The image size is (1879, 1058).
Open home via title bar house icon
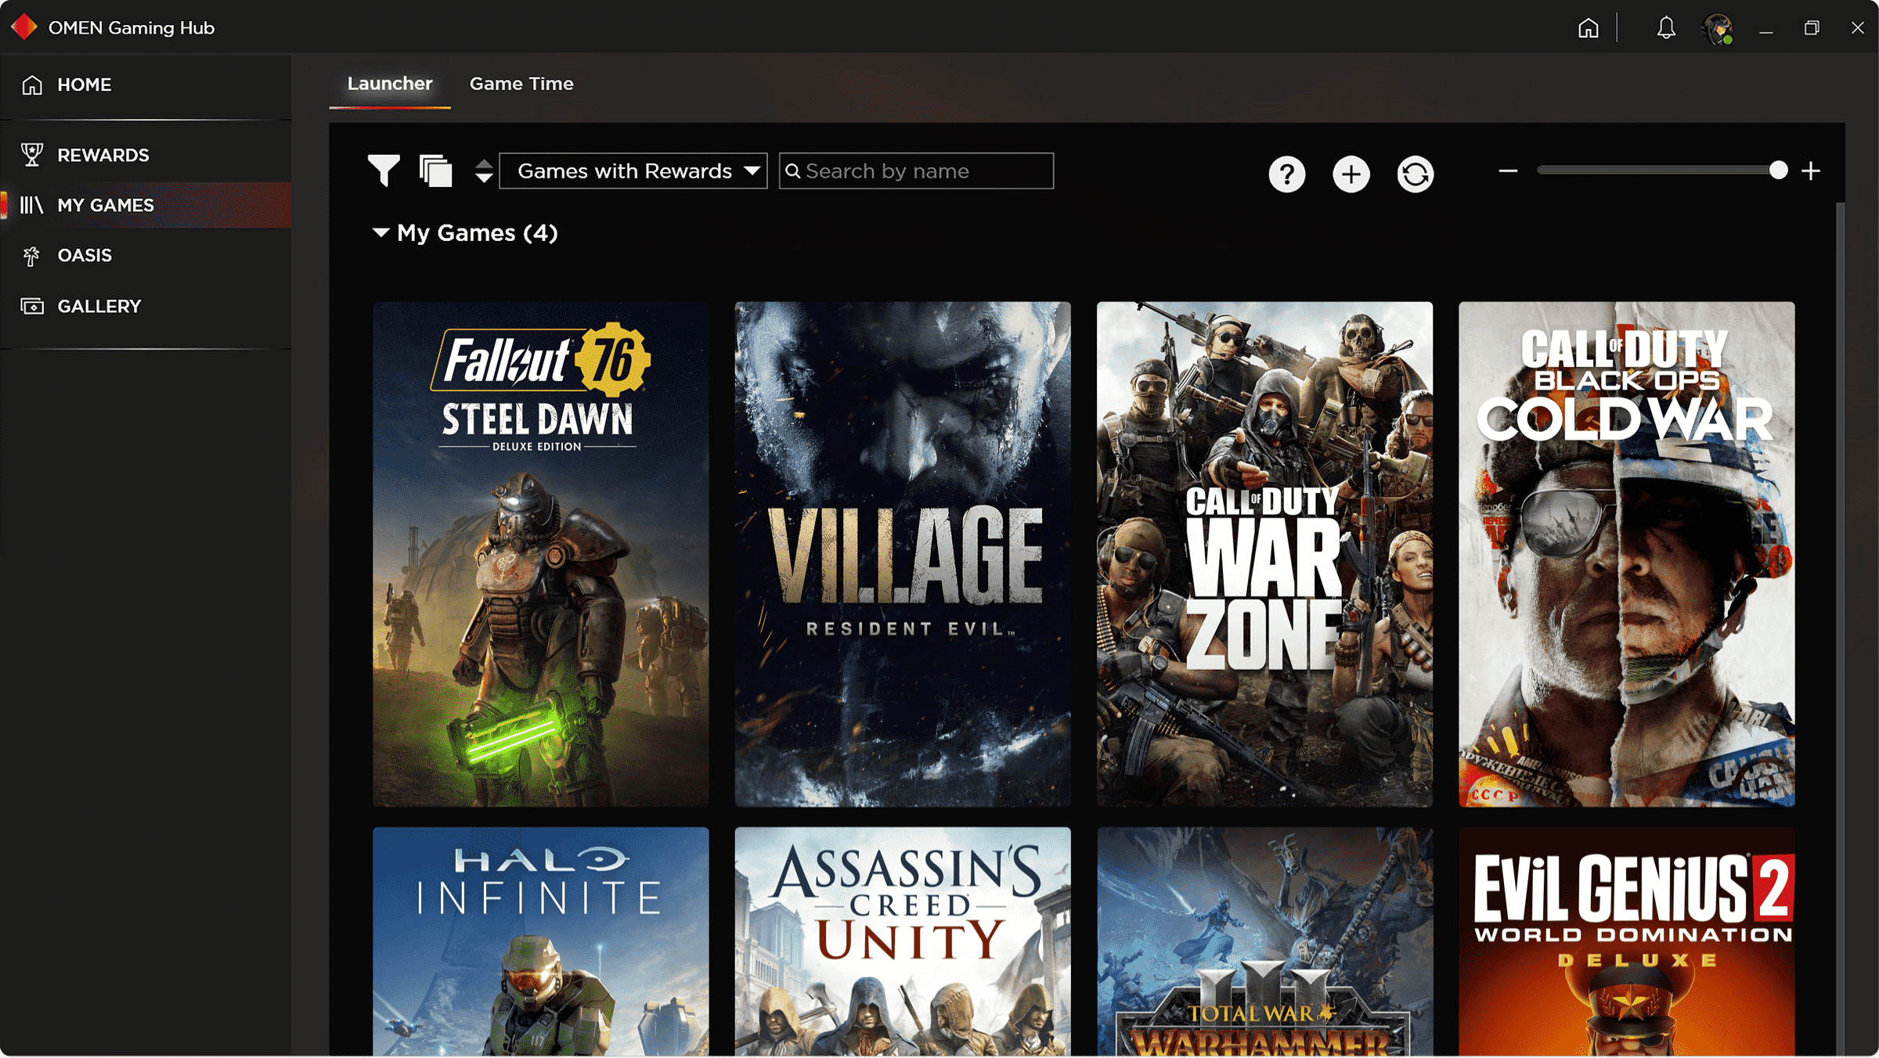1588,28
